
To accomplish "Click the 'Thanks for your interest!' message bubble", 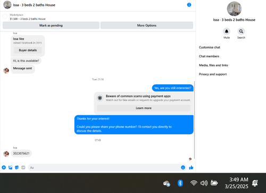I will point(134,125).
